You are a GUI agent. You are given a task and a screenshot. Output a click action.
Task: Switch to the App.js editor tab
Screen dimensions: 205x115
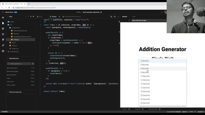point(40,17)
